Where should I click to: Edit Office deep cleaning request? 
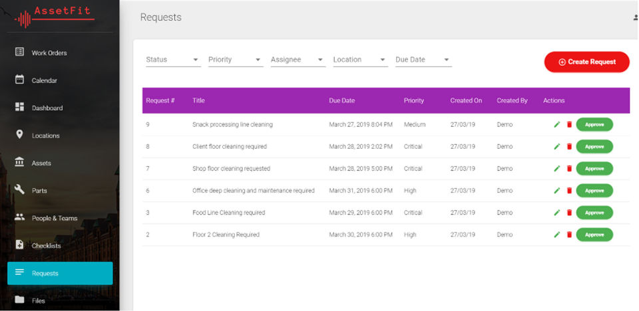(557, 191)
